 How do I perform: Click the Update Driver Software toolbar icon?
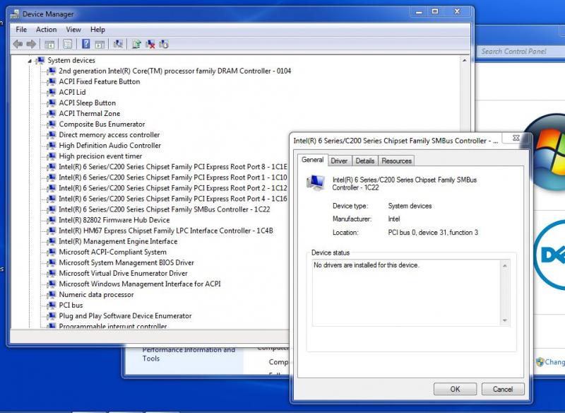(x=136, y=44)
